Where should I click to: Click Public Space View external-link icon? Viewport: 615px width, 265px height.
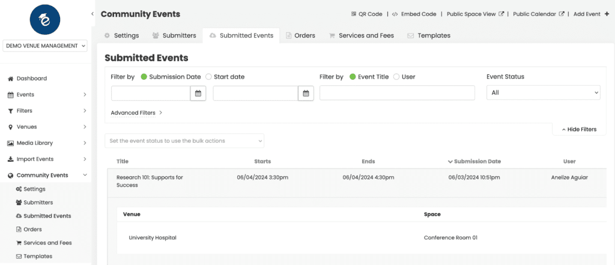click(501, 14)
